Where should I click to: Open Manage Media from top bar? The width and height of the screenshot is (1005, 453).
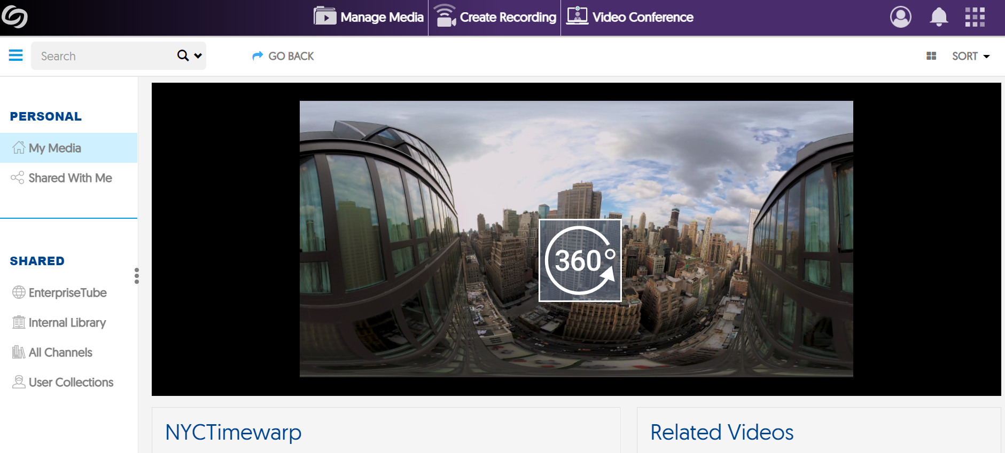[369, 17]
